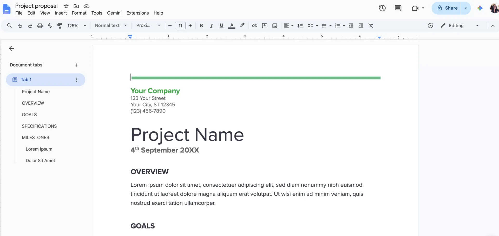Viewport: 499px width, 236px height.
Task: Insert an image from toolbar
Action: 275,26
